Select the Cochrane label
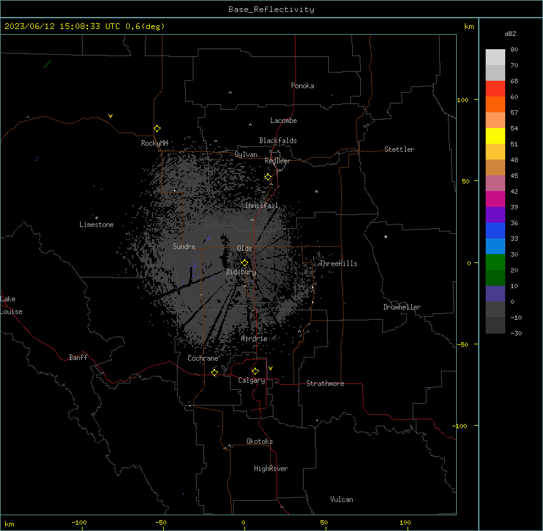The width and height of the screenshot is (543, 531). coord(203,358)
